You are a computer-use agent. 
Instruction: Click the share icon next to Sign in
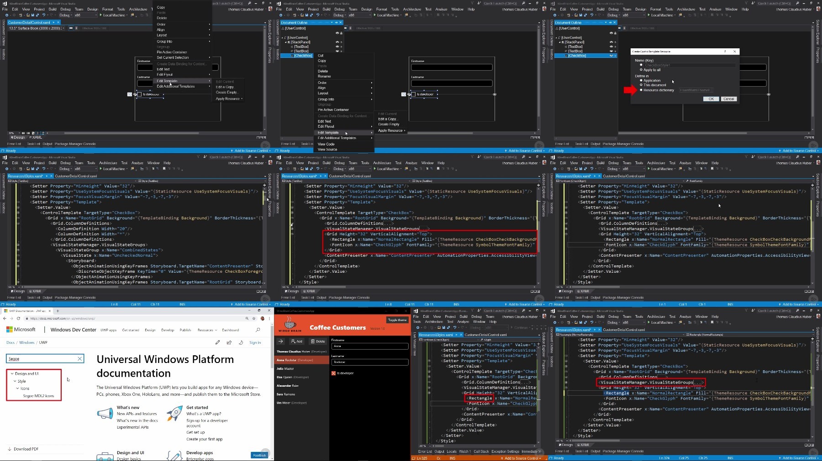tap(229, 342)
